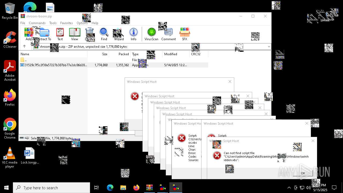Sort file list by Modified column
This screenshot has width=343, height=193.
pos(176,54)
